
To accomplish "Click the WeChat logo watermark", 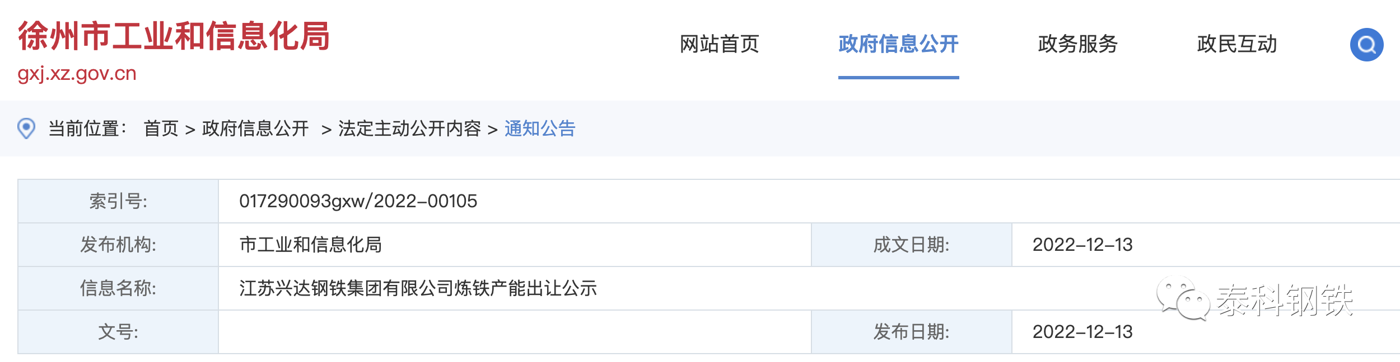I will point(1183,299).
